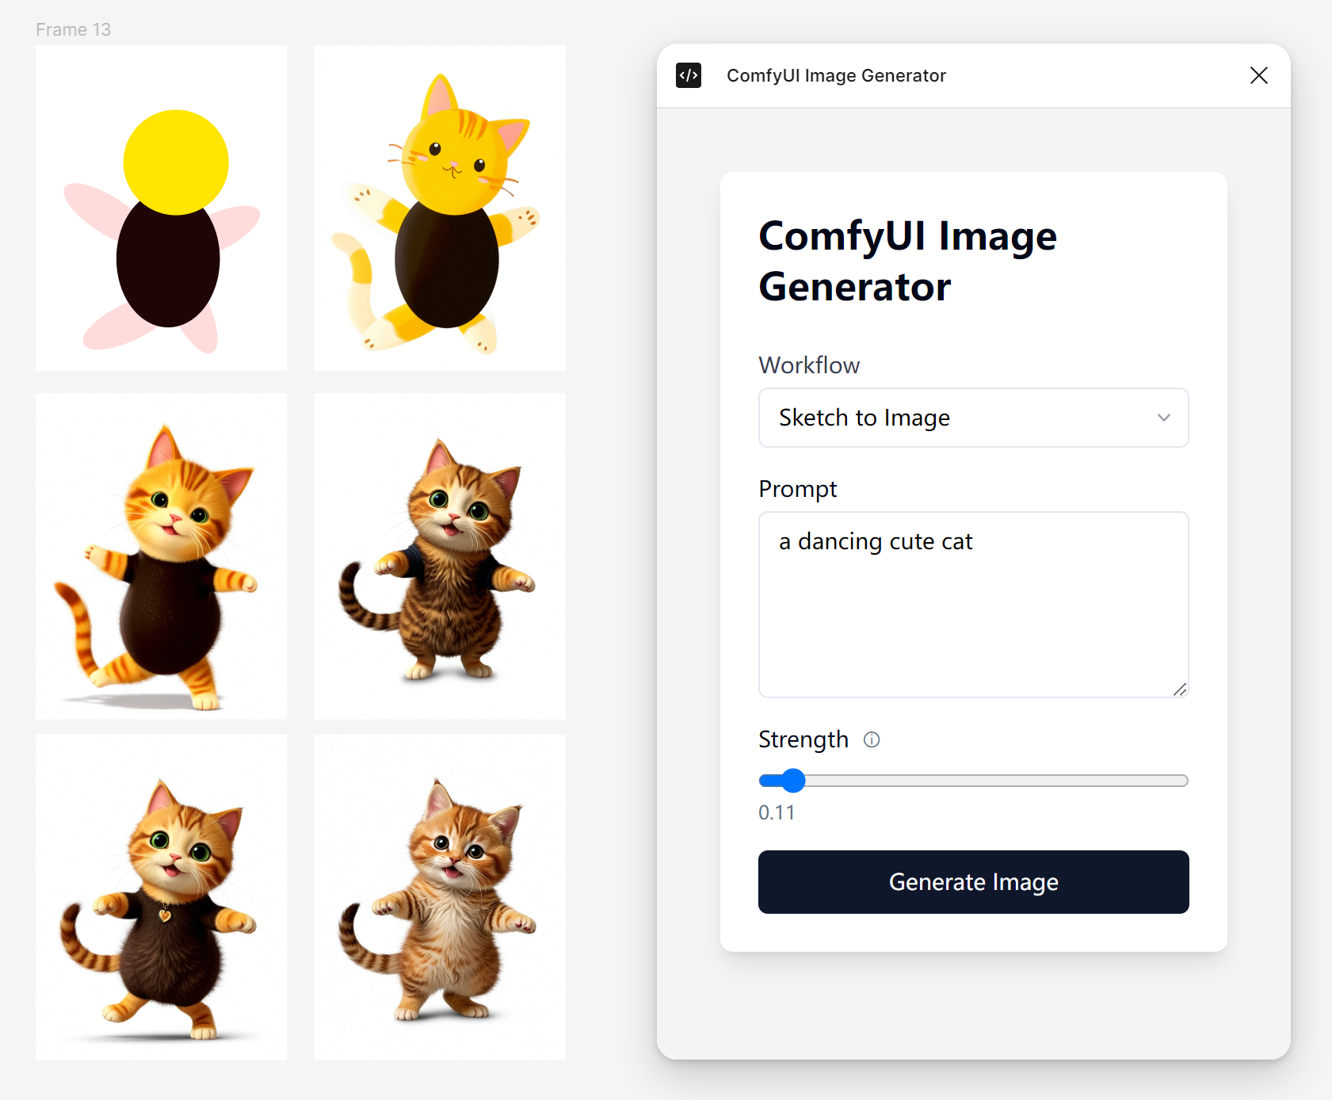Click the Strength label
This screenshot has width=1332, height=1100.
pos(803,739)
